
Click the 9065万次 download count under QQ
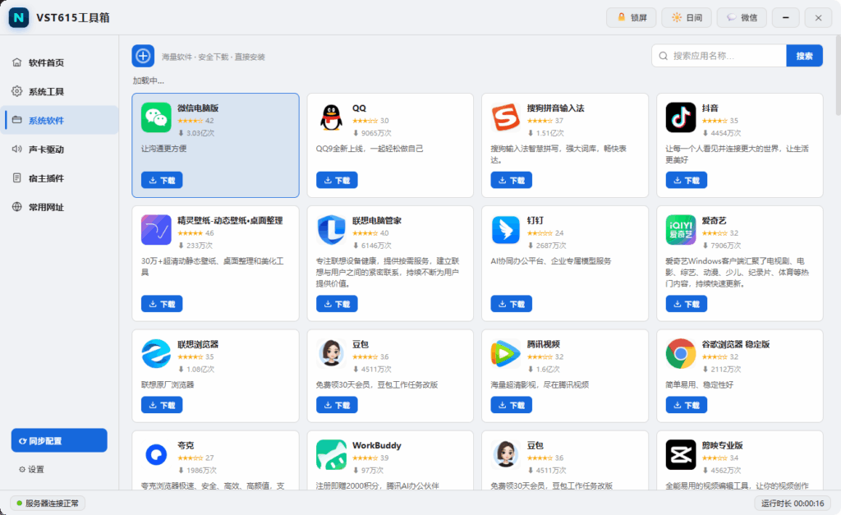[x=372, y=133]
